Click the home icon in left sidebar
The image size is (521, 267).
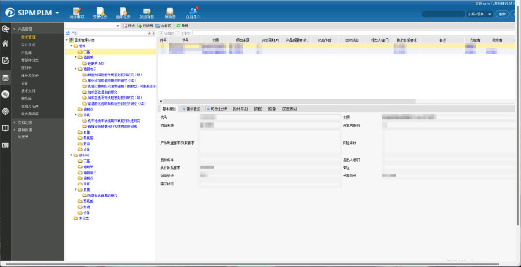pyautogui.click(x=6, y=43)
